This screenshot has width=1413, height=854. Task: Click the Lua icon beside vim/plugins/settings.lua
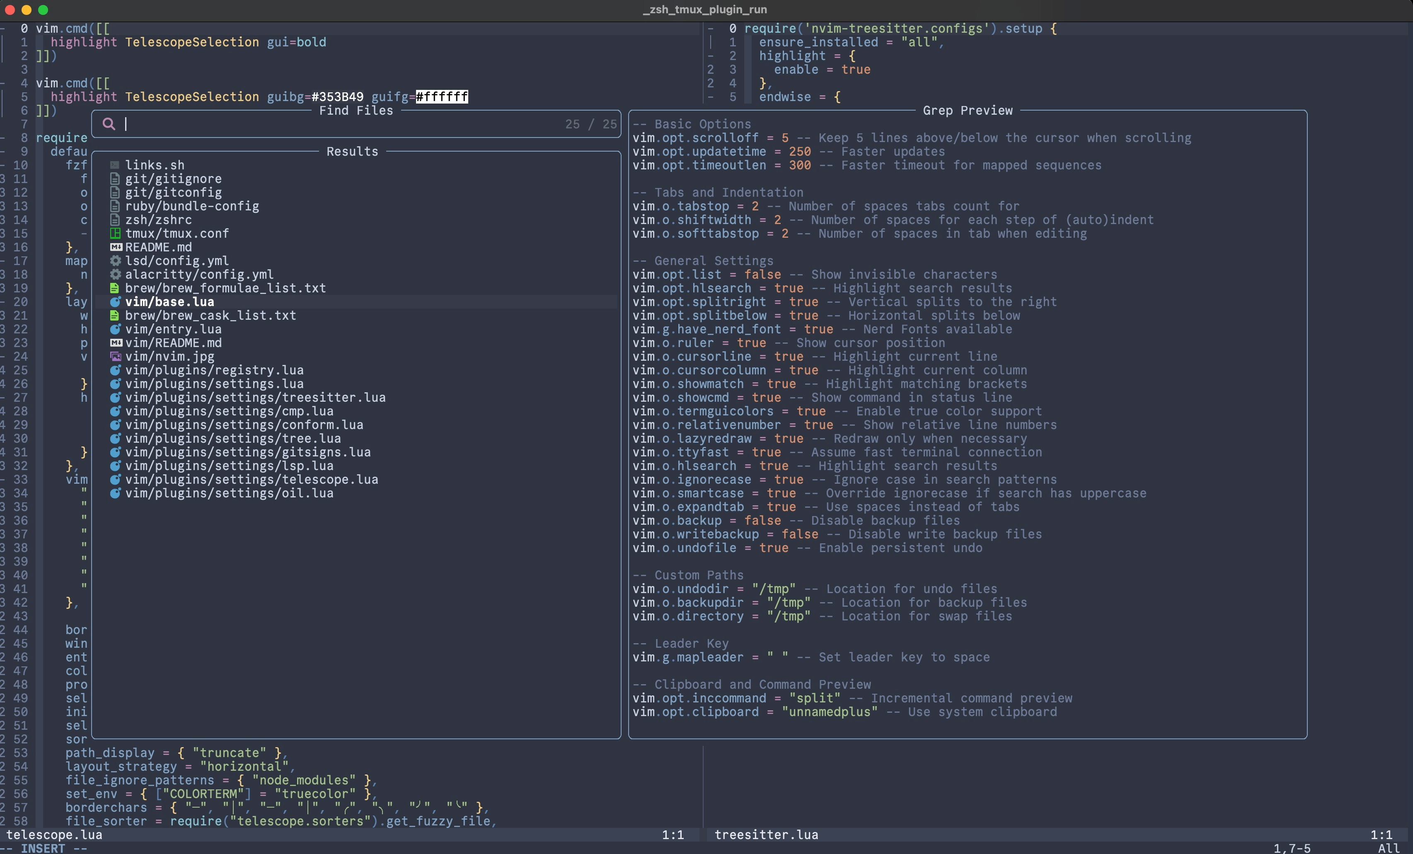point(115,384)
